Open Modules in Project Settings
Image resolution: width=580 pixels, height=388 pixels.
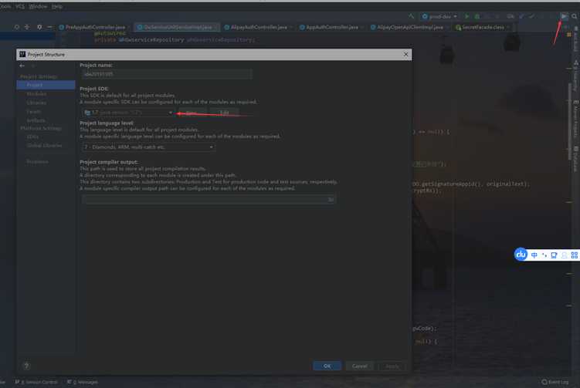[x=36, y=94]
